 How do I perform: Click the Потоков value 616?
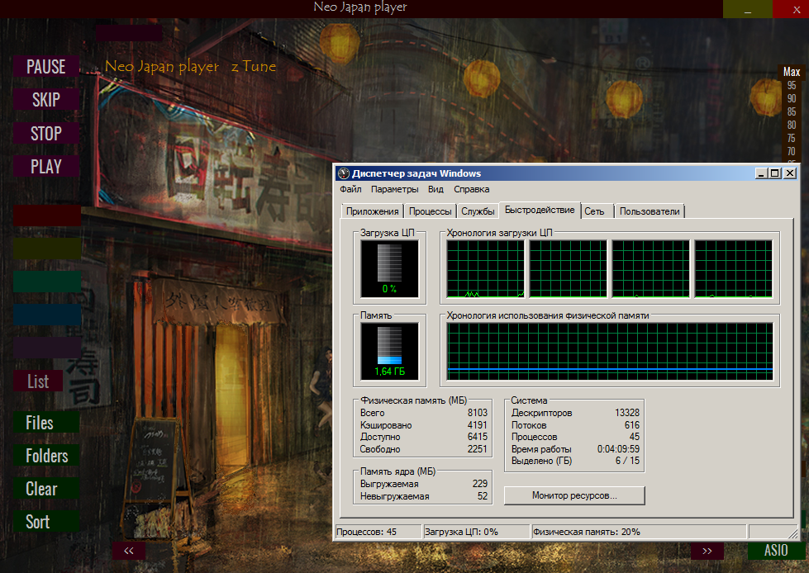[x=632, y=425]
